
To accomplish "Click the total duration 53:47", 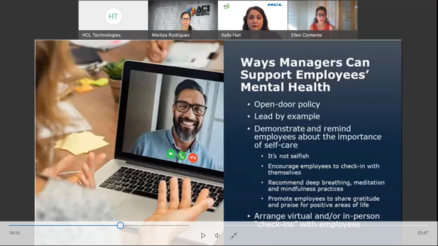I will click(423, 233).
